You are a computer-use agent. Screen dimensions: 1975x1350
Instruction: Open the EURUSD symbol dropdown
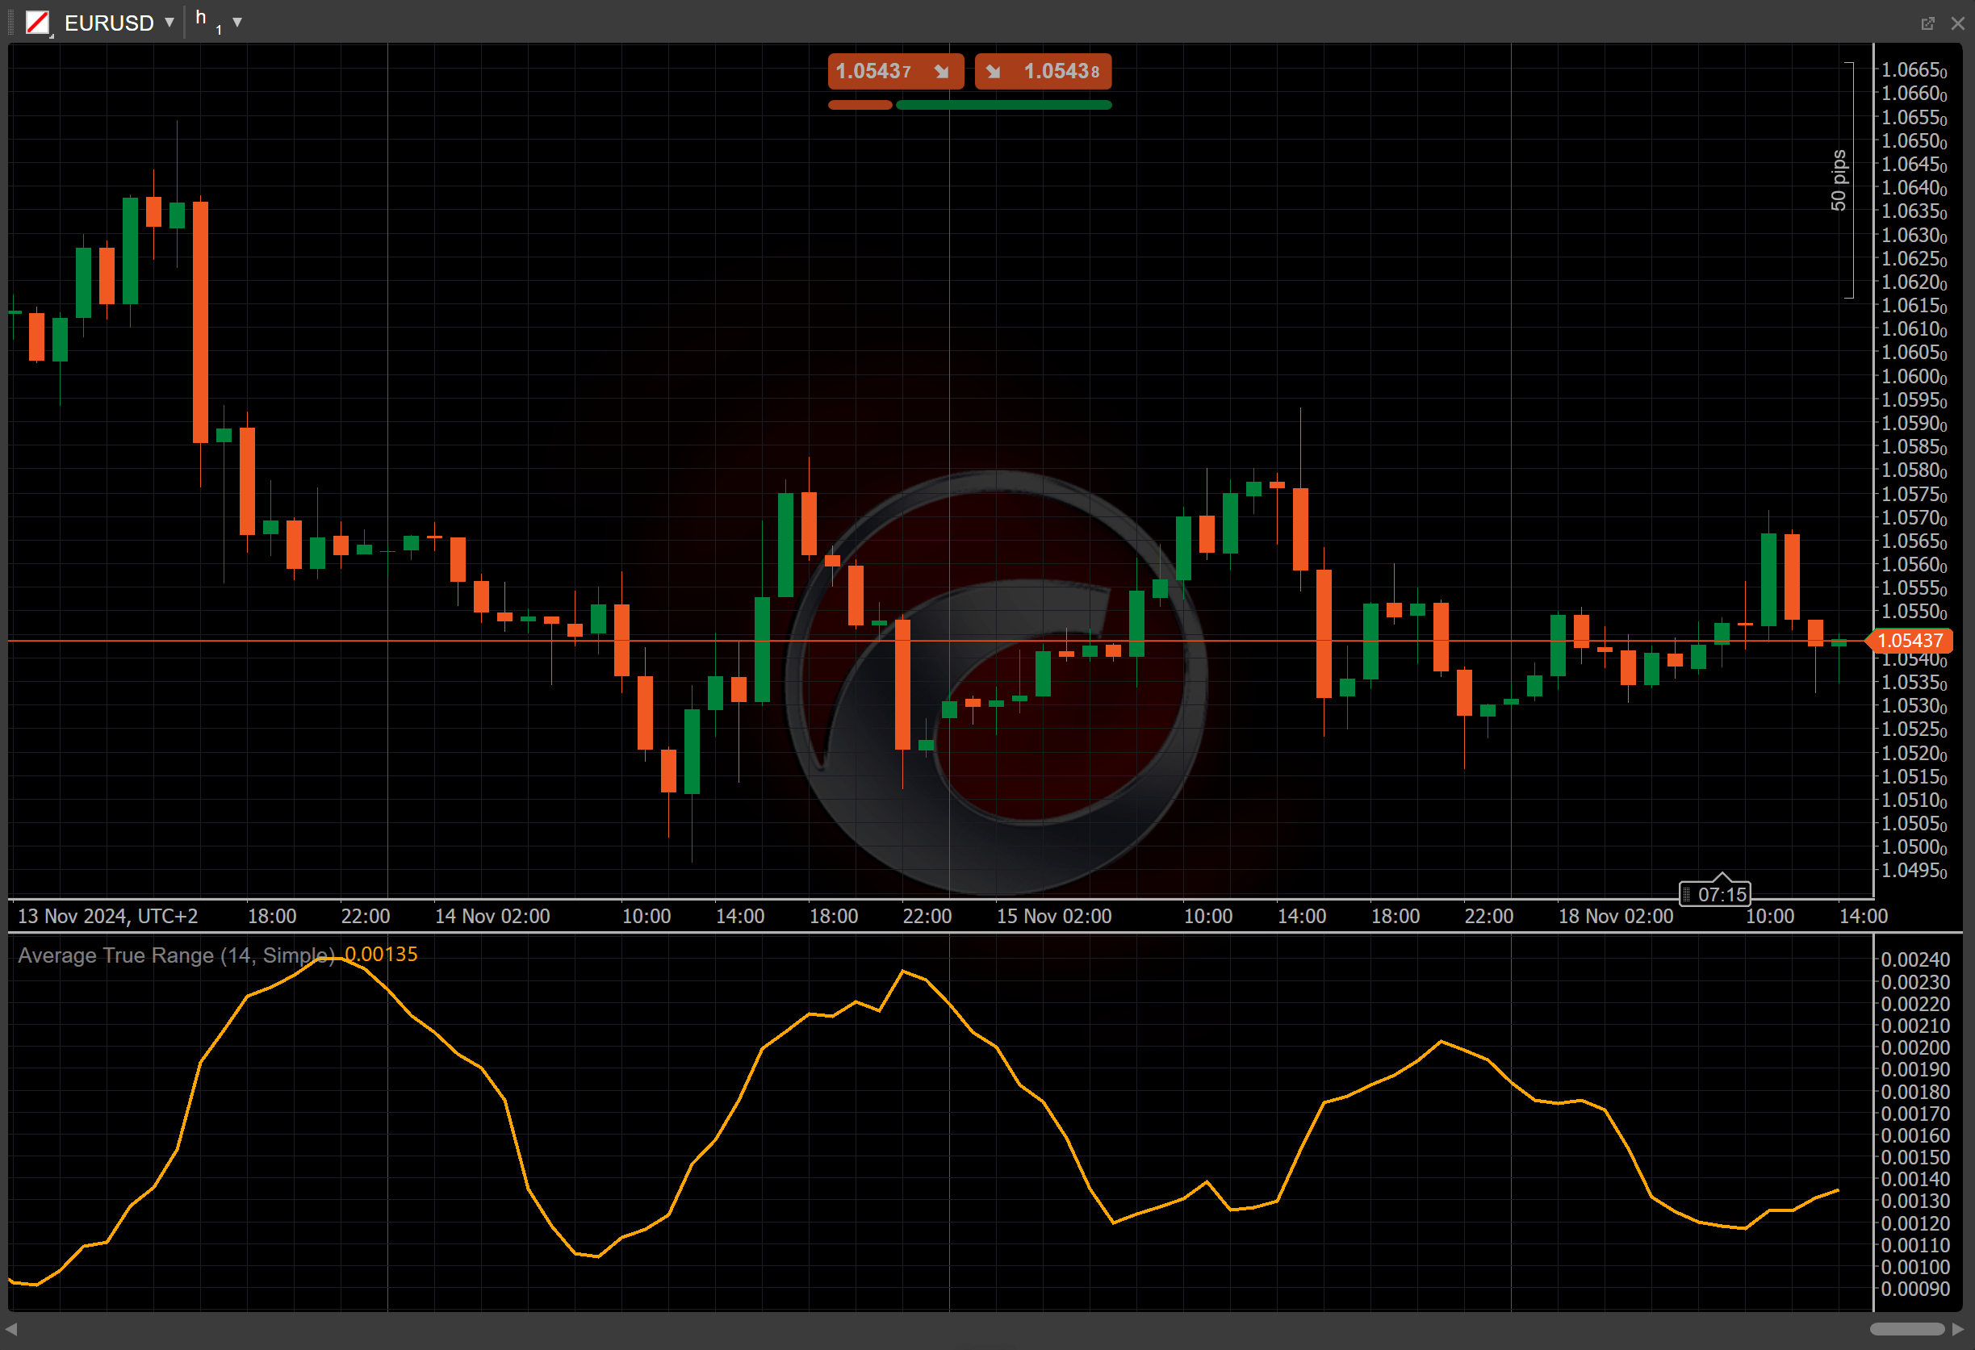169,22
